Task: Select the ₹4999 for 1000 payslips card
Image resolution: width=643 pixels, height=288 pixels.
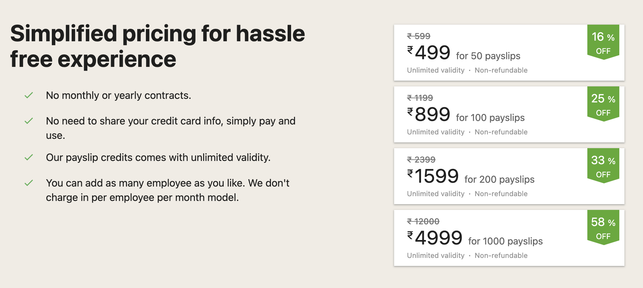Action: click(509, 238)
